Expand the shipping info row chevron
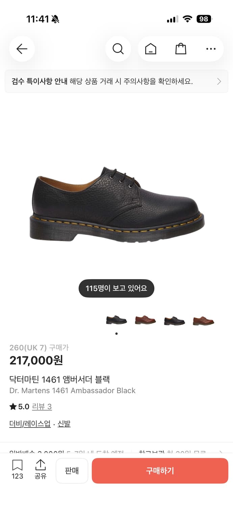 point(221,452)
